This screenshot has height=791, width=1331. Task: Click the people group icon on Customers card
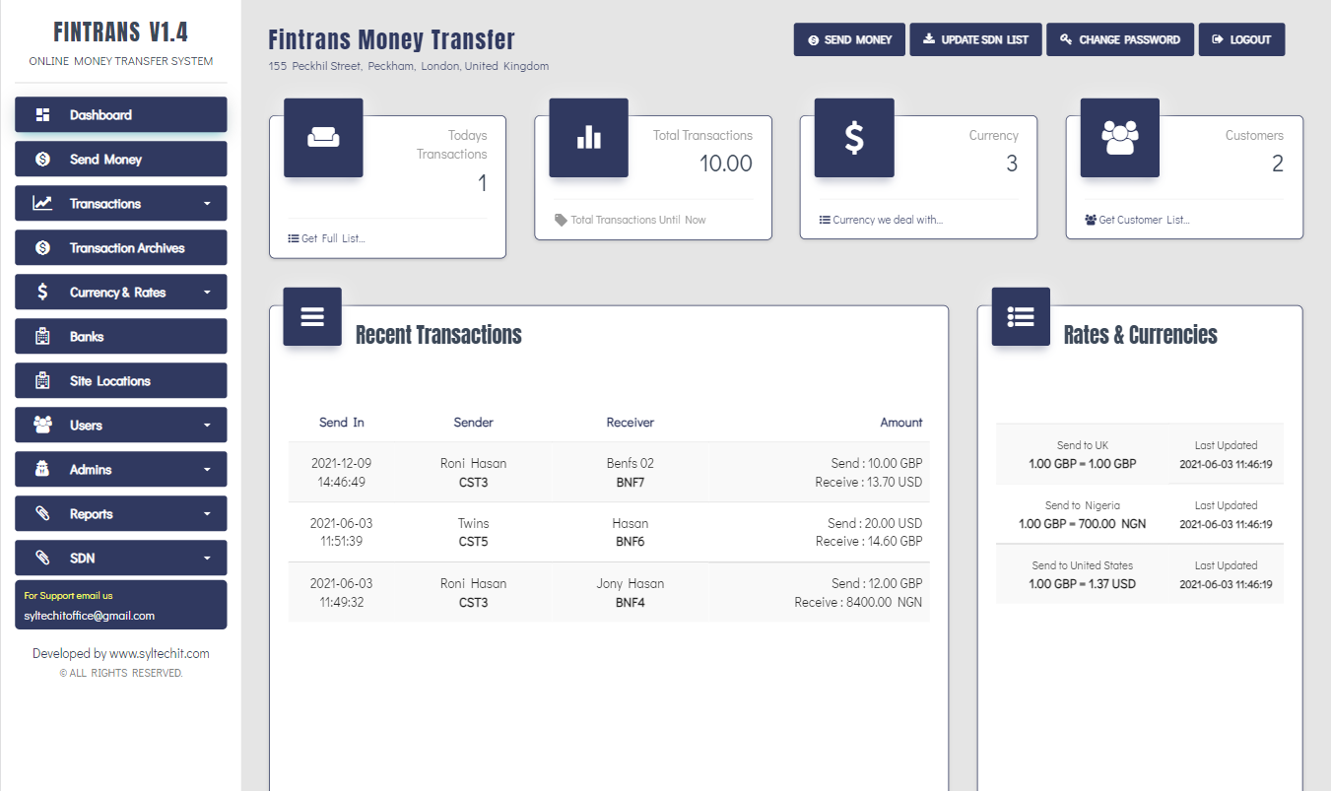coord(1119,138)
